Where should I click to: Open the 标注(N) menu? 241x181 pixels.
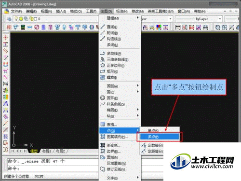(121, 12)
